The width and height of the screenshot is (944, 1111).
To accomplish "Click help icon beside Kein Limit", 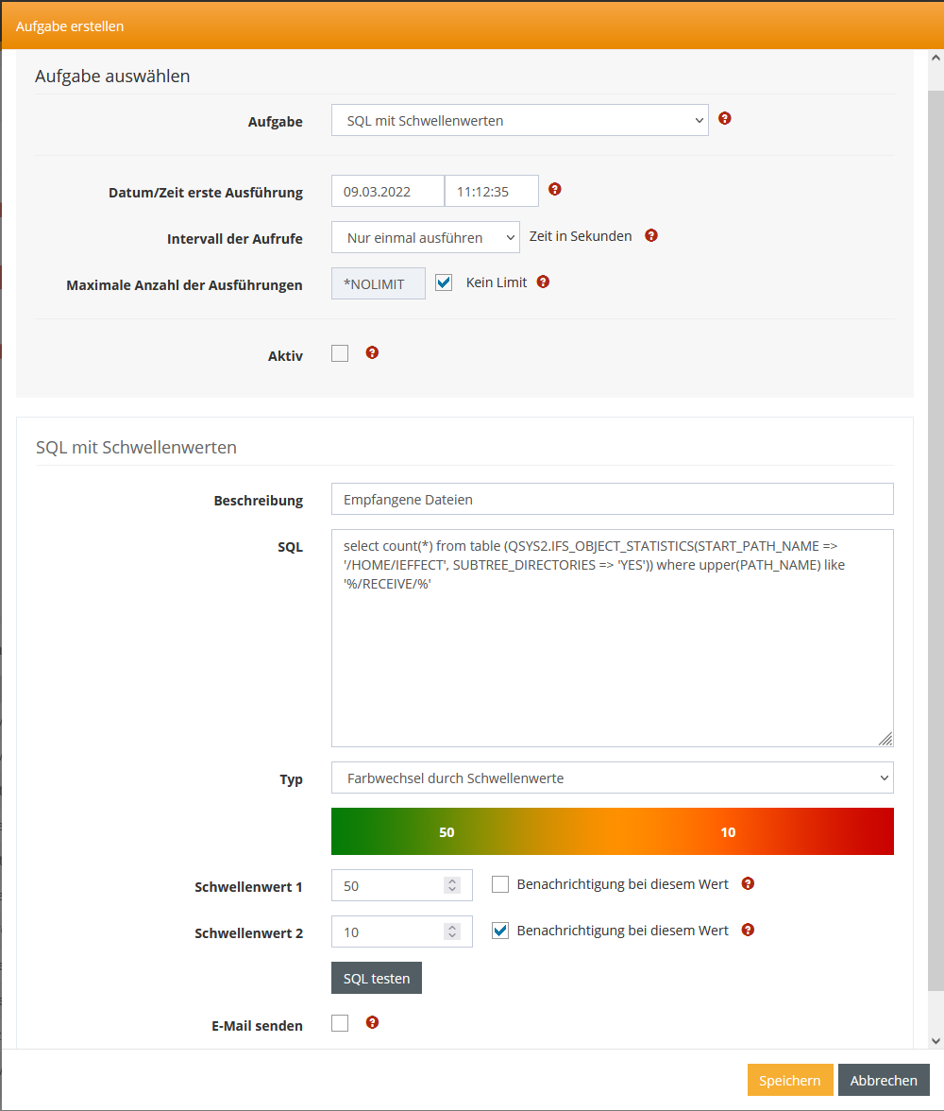I will tap(543, 282).
